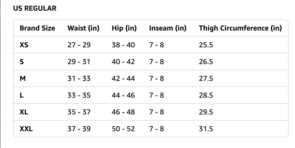This screenshot has height=148, width=295.
Task: Click thigh circumference value 31.5
Action: [x=206, y=129]
